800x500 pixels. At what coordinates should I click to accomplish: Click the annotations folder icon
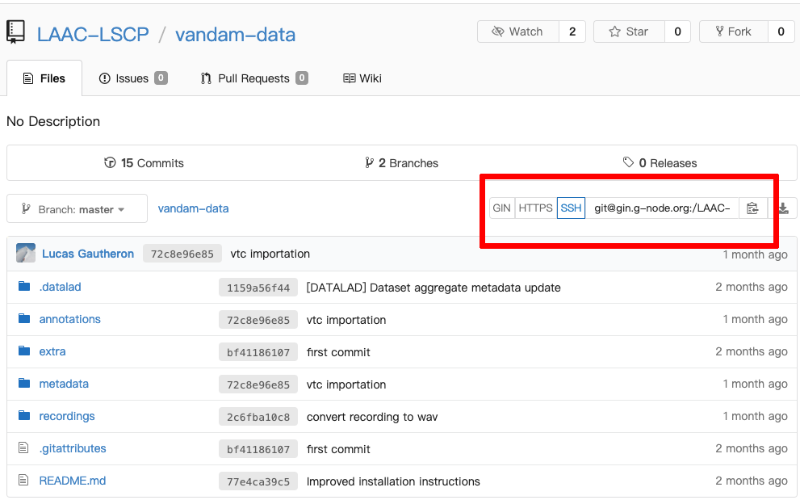[24, 319]
